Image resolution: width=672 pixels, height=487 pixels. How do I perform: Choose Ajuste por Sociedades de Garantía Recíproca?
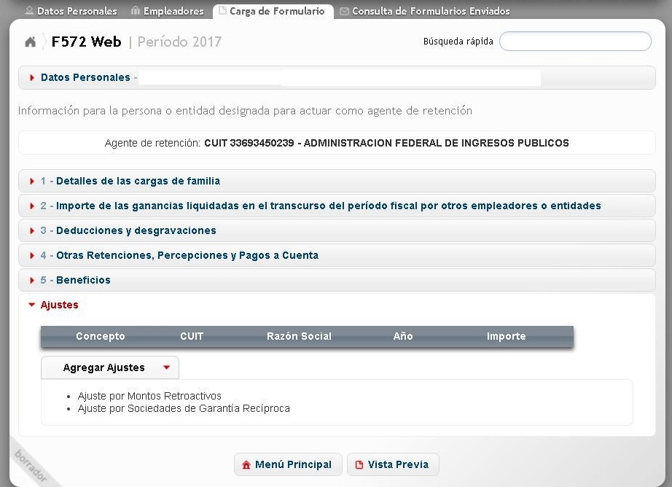pos(184,408)
